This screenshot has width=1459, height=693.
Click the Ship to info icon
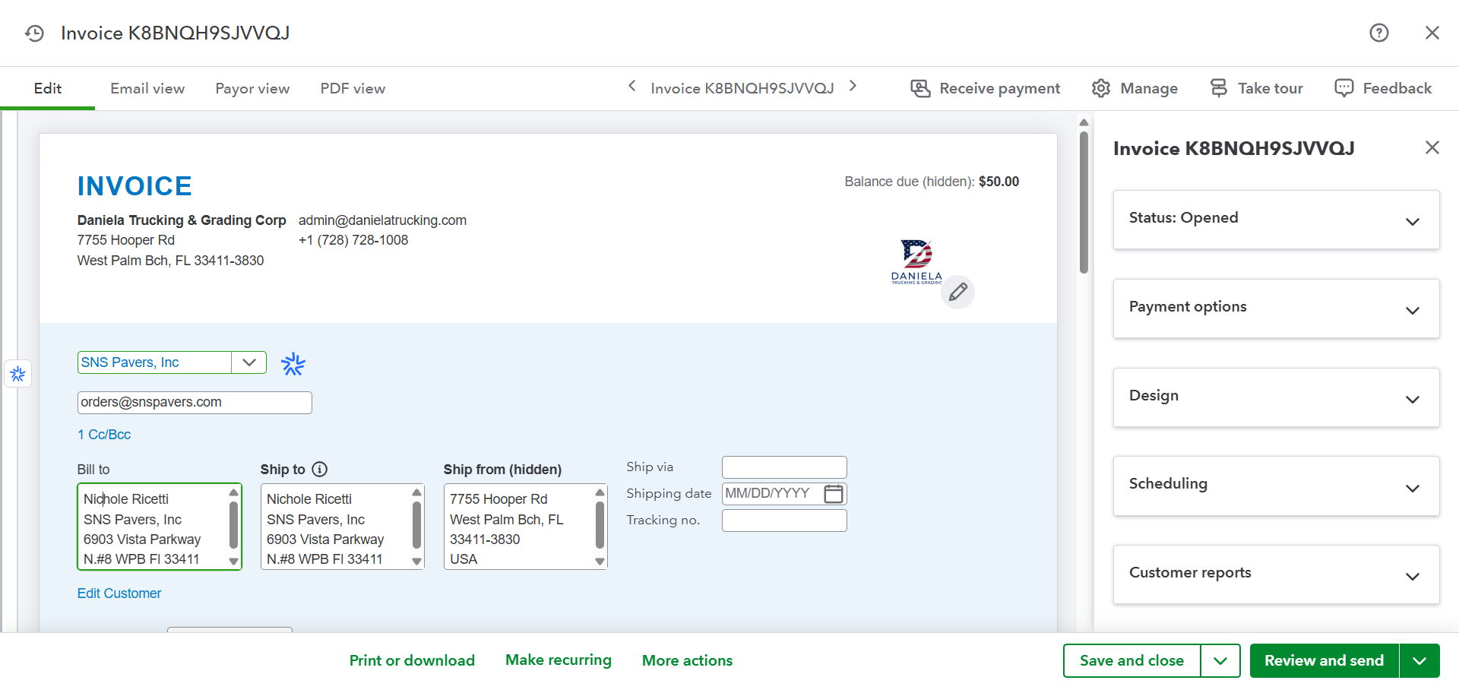320,470
